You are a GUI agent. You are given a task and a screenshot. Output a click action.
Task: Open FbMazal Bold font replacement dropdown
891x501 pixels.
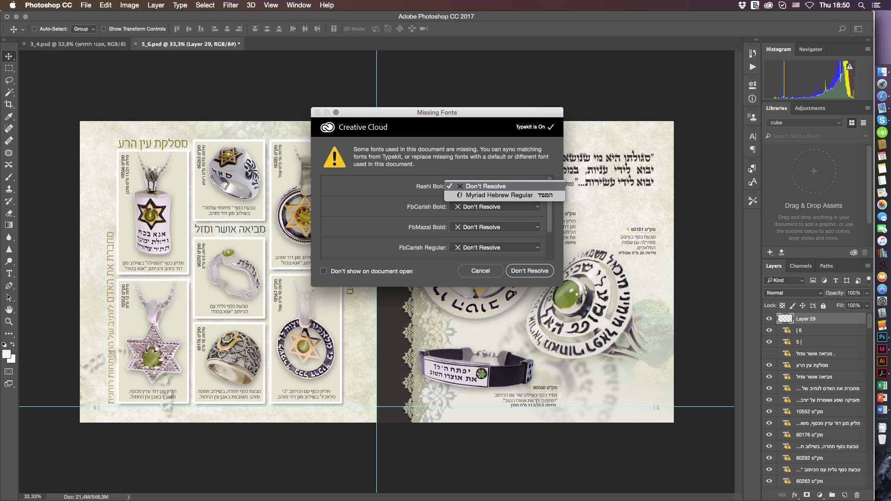[x=495, y=227]
